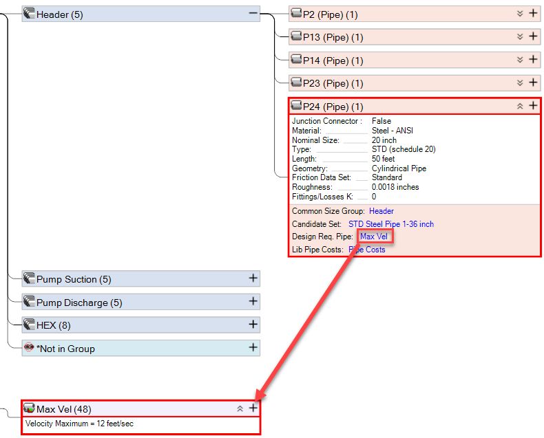Viewport: 544px width, 438px height.
Task: Expand P14 (Pipe) details with double chevron
Action: (520, 60)
